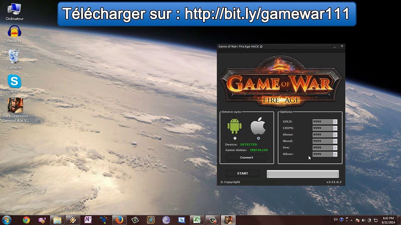
Task: Click the hack progress bar
Action: point(303,174)
